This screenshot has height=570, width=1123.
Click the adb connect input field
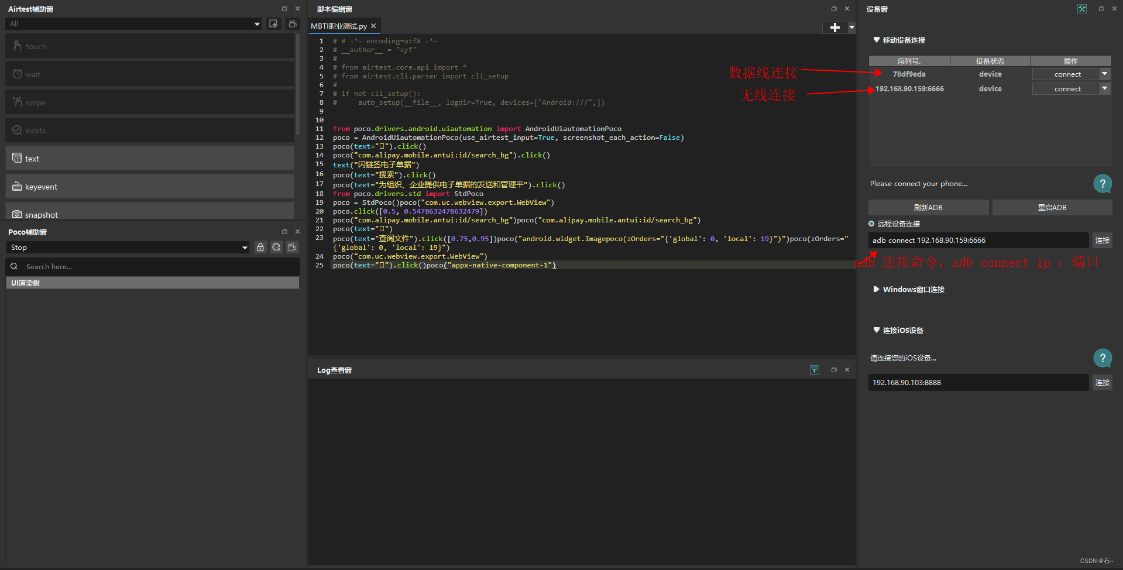coord(978,241)
